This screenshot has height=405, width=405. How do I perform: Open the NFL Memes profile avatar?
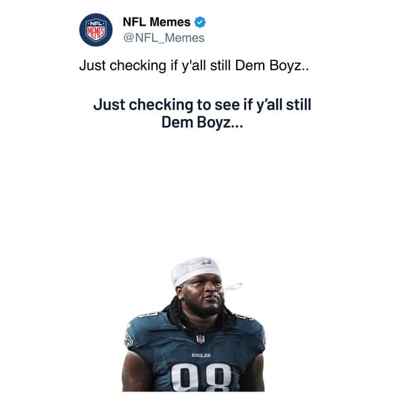pyautogui.click(x=96, y=30)
